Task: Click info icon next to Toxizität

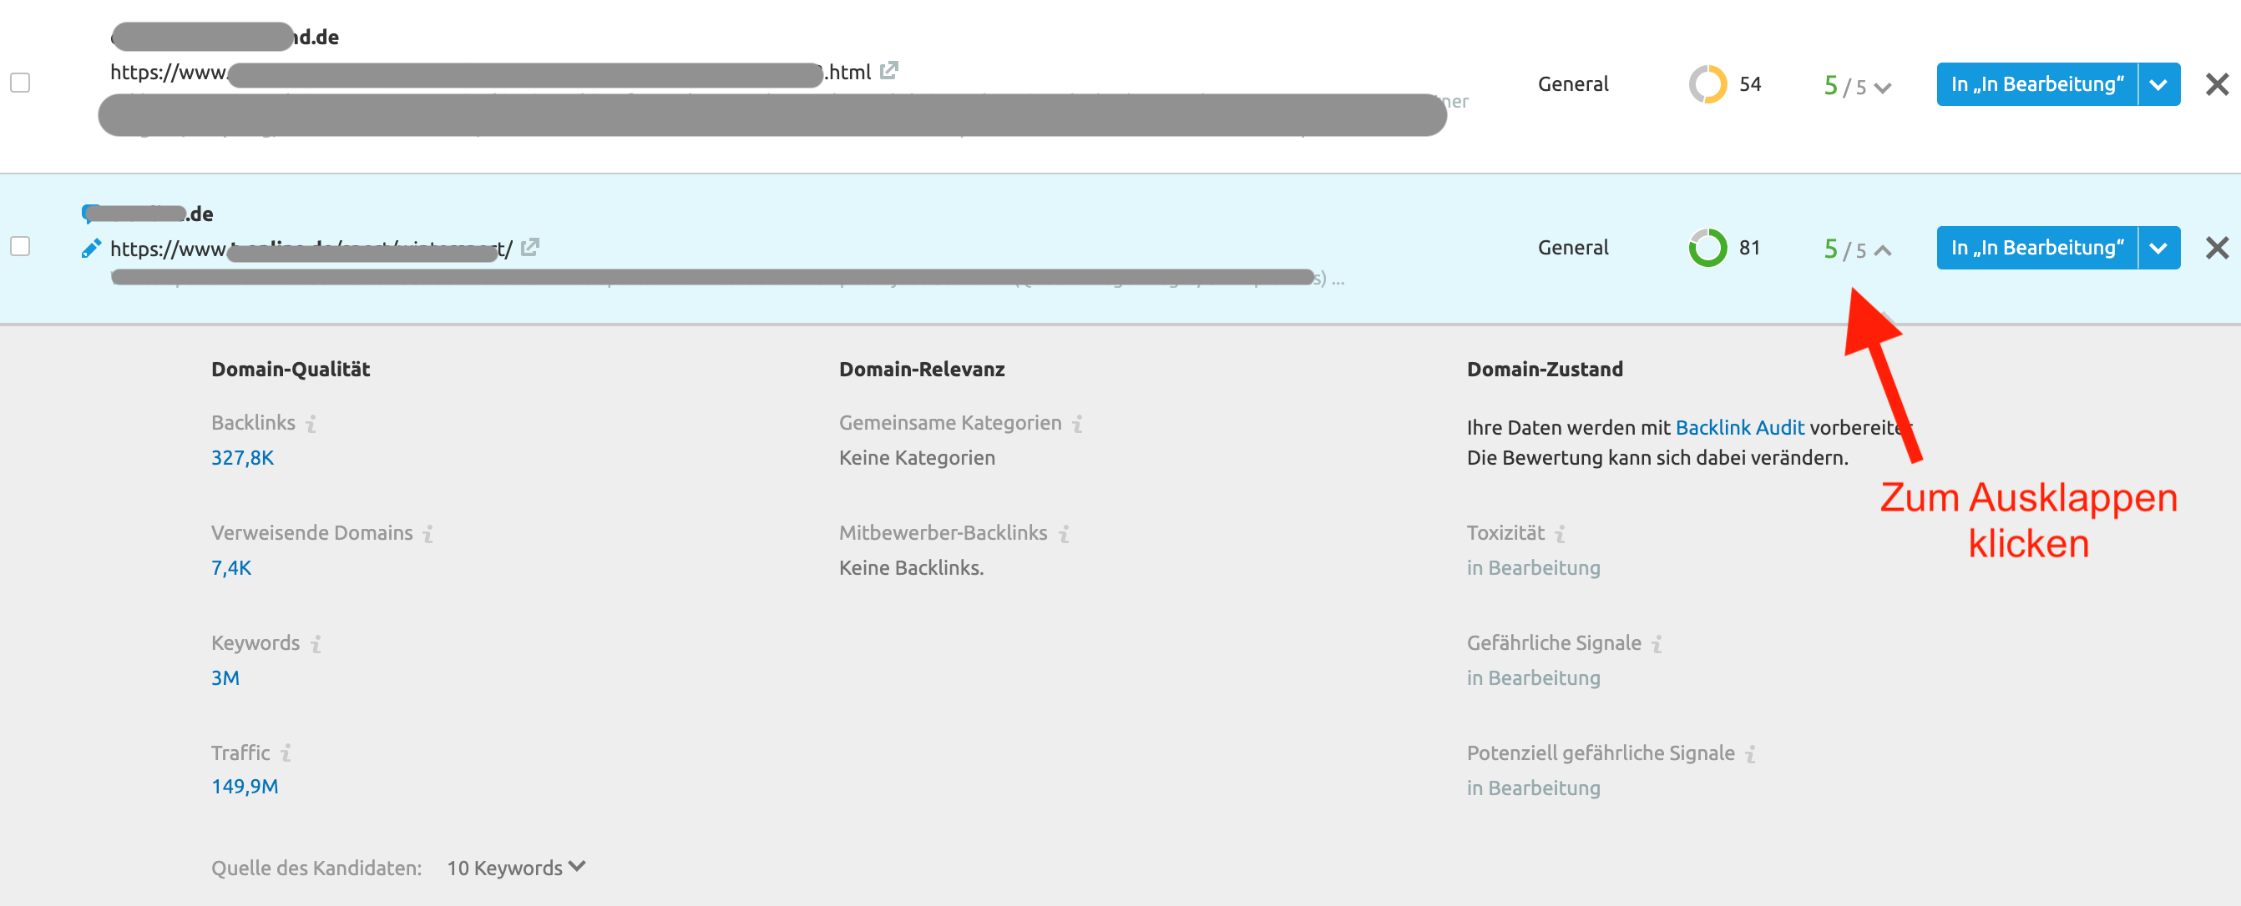Action: (x=1560, y=533)
